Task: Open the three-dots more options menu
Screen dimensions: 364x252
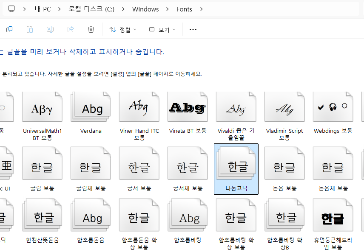Action: (193, 30)
